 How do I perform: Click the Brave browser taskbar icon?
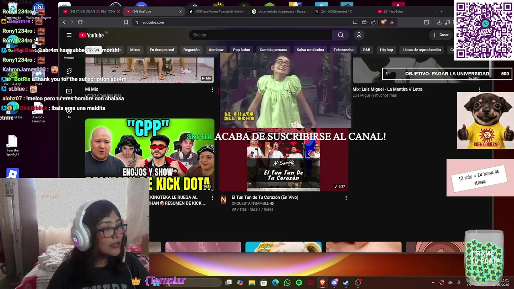(322, 283)
